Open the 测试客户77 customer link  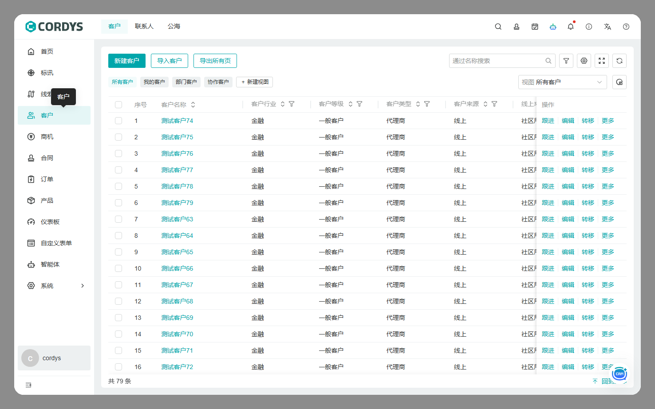tap(177, 170)
